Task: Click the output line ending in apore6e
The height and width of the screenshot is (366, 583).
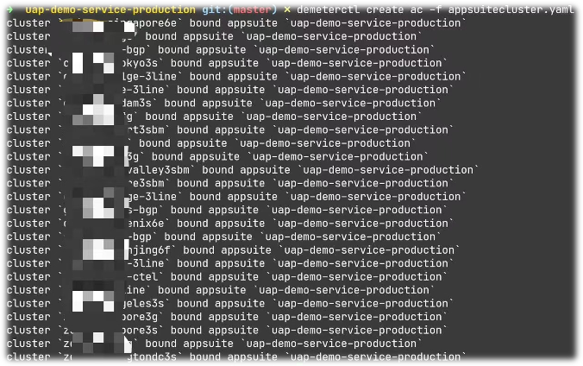Action: [235, 23]
